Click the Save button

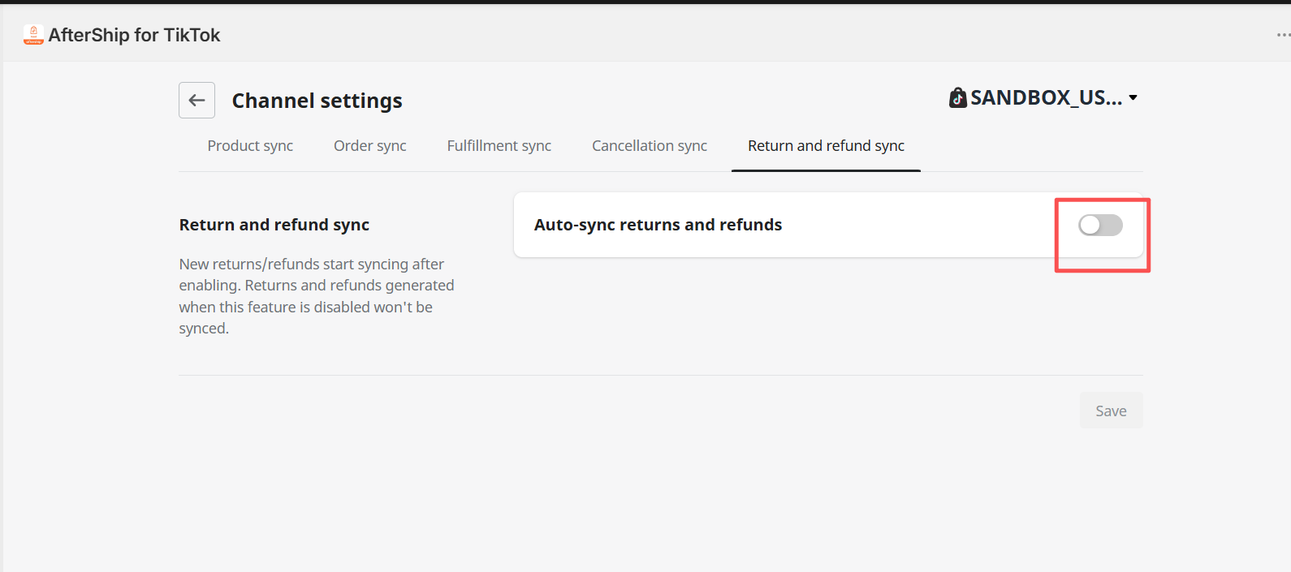click(x=1111, y=411)
